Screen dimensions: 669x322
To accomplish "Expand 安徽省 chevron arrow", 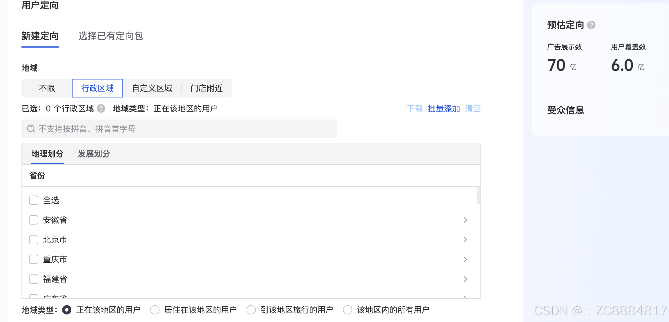I will (x=465, y=220).
